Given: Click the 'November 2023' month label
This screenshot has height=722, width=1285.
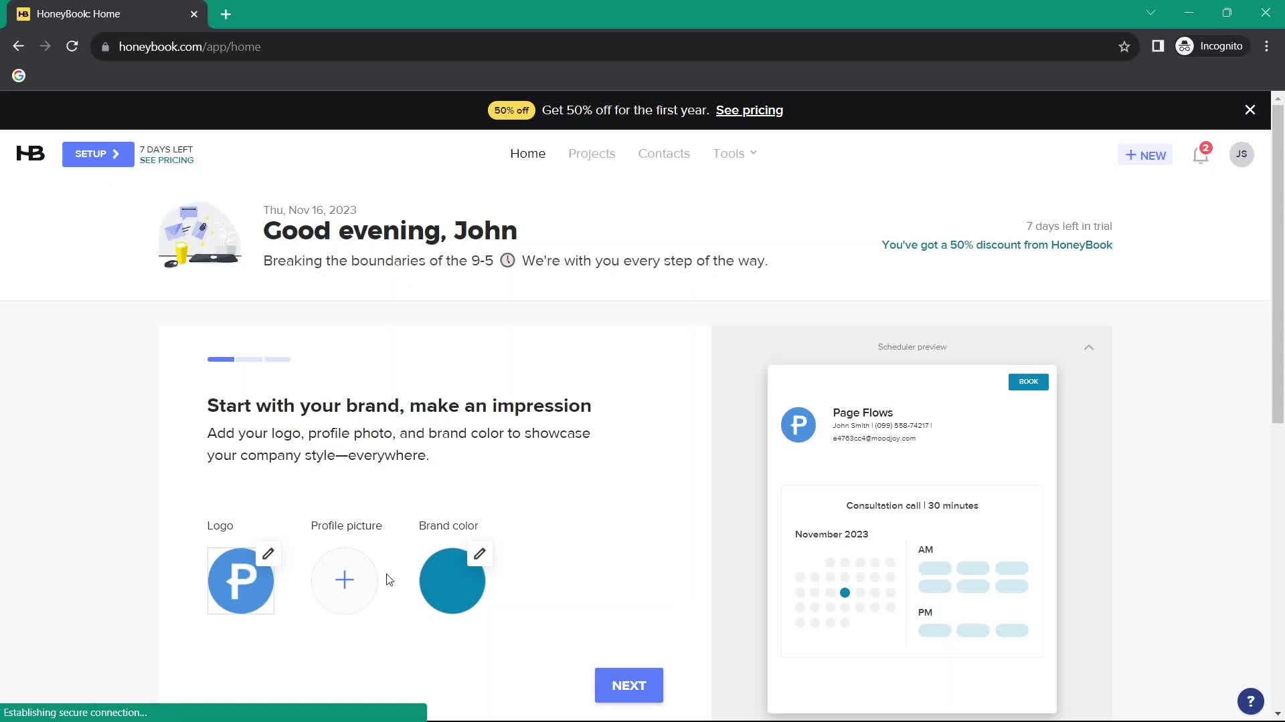Looking at the screenshot, I should click(831, 534).
